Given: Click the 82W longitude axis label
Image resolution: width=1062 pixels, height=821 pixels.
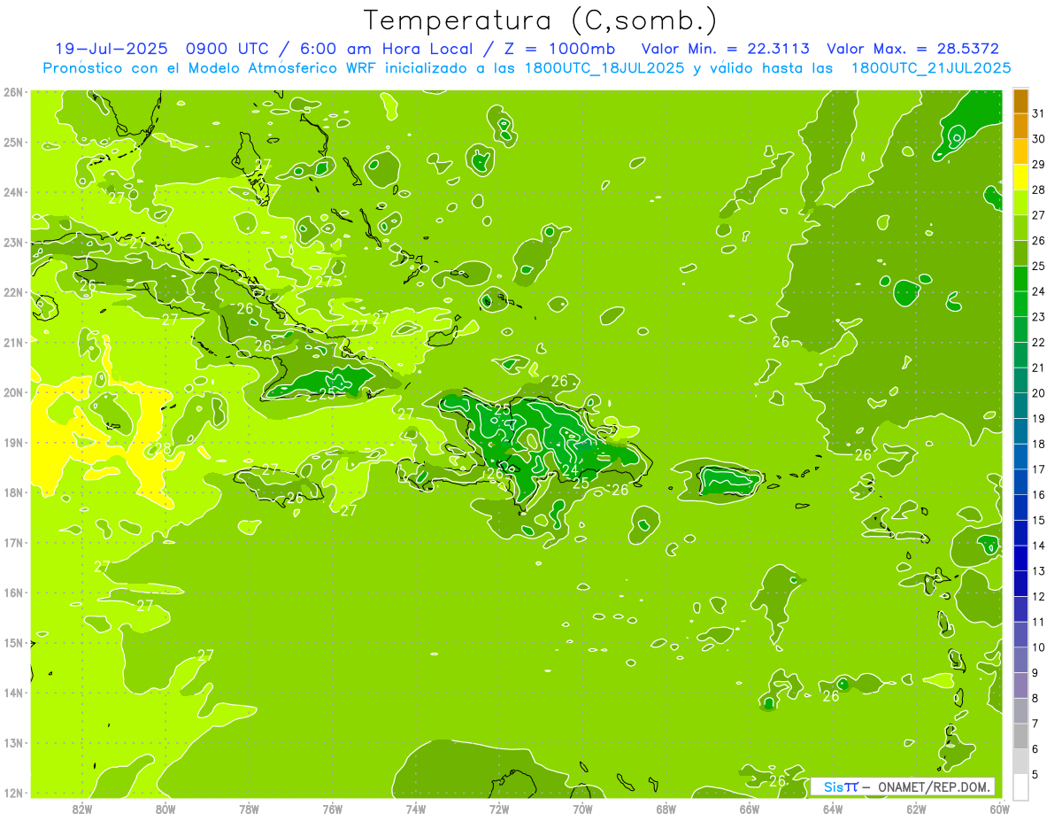Looking at the screenshot, I should click(82, 809).
